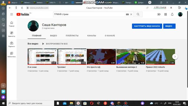Open the on-screen keyboard in the search box
188x106 pixels.
coord(127,14)
